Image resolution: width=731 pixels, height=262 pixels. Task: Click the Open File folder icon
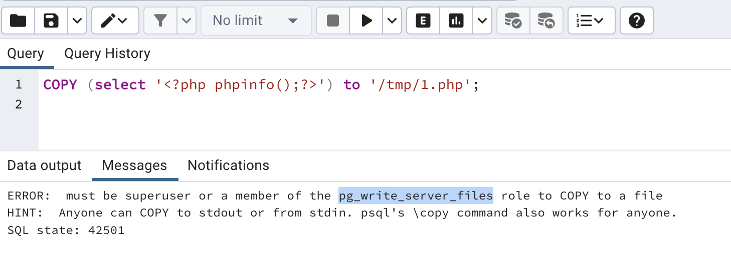click(18, 20)
